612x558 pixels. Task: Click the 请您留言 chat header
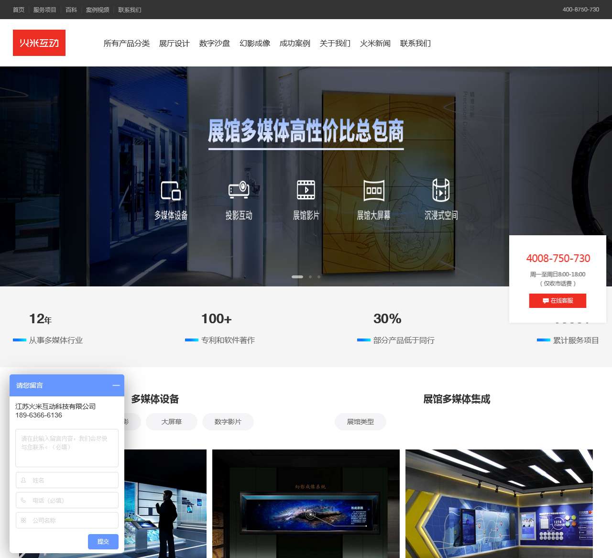(x=67, y=385)
